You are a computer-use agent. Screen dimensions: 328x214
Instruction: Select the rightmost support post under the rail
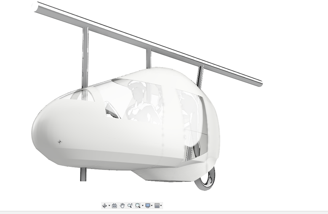(200, 76)
